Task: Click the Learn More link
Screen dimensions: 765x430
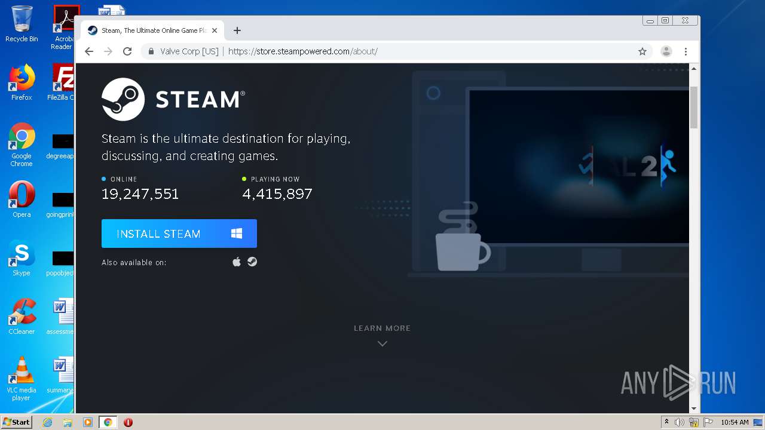Action: click(x=382, y=328)
